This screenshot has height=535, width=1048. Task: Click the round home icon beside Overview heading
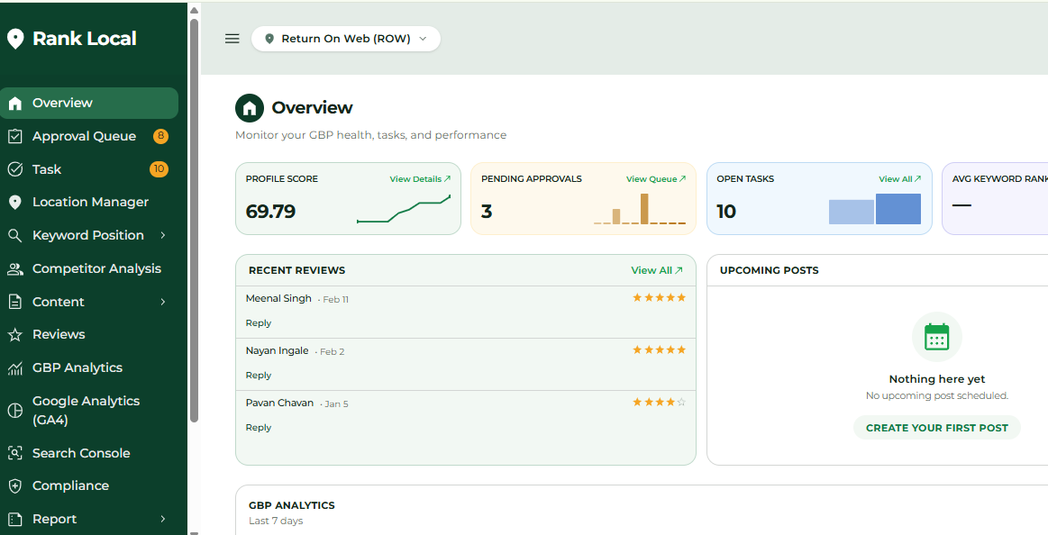250,108
